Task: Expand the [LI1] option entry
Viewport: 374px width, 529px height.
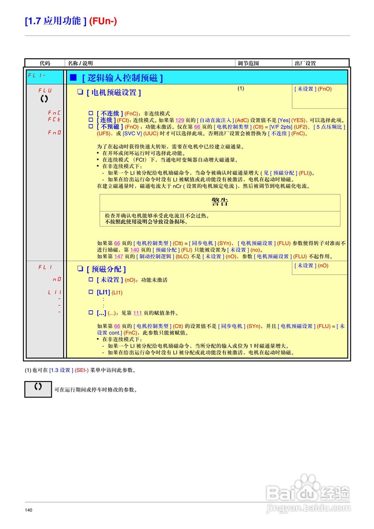Action: coord(90,292)
